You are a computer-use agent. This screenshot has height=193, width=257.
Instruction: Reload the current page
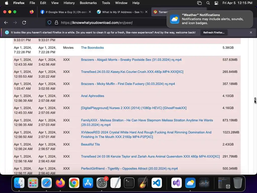tap(24, 23)
